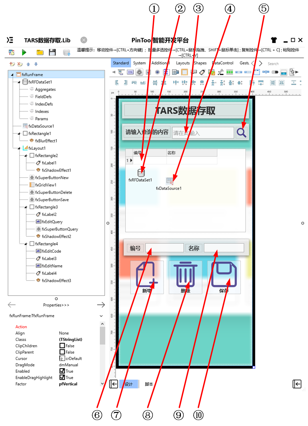Click the add node icon above tree
This screenshot has width=308, height=426.
12,64
